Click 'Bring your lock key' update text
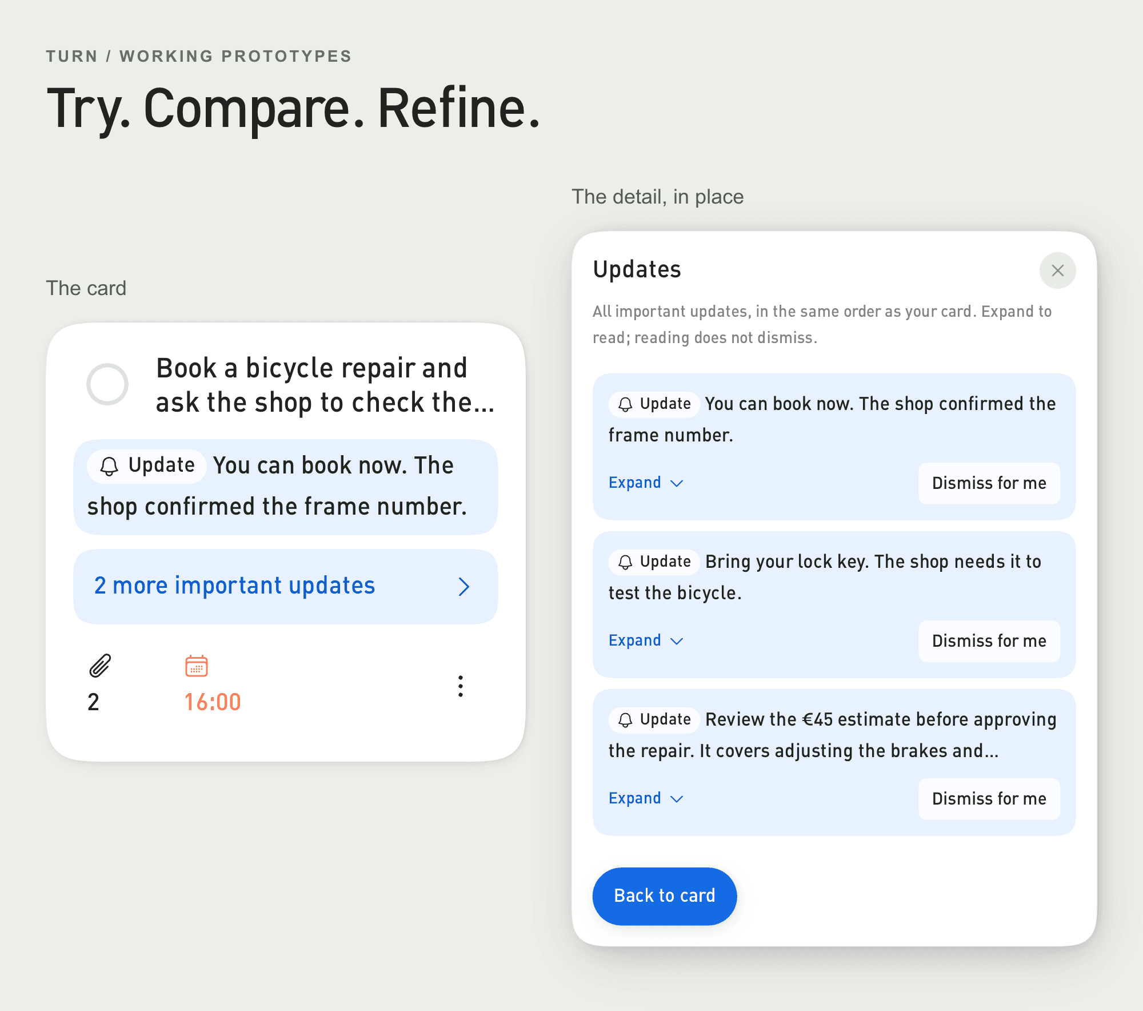 825,577
